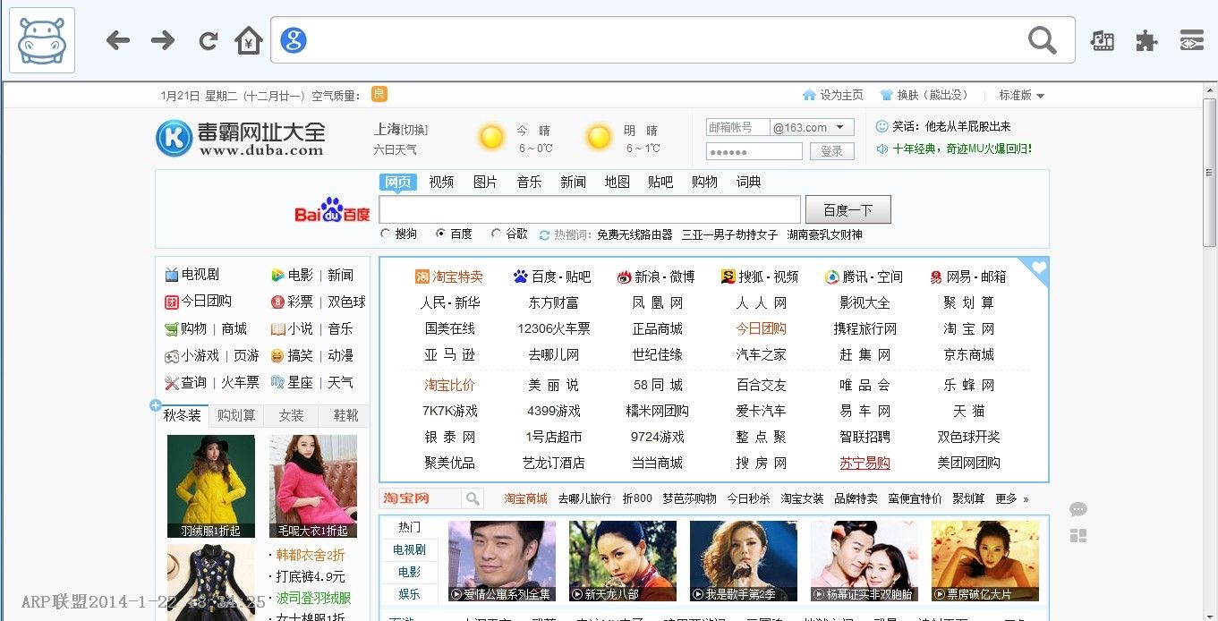Click the hippo browser logo
Viewport: 1218px width, 621px height.
click(42, 40)
